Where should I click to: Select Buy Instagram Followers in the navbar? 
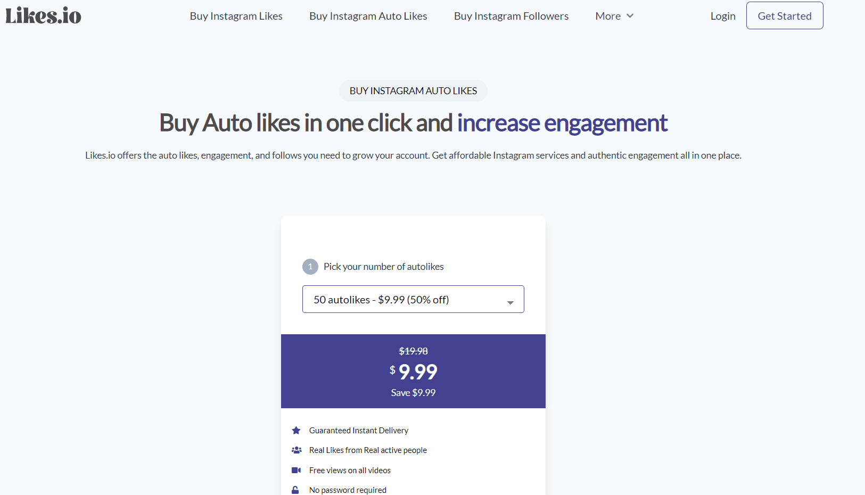[510, 15]
